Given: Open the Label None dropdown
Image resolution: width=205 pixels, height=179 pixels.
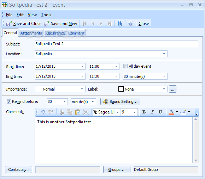Looking at the screenshot, I should [164, 89].
